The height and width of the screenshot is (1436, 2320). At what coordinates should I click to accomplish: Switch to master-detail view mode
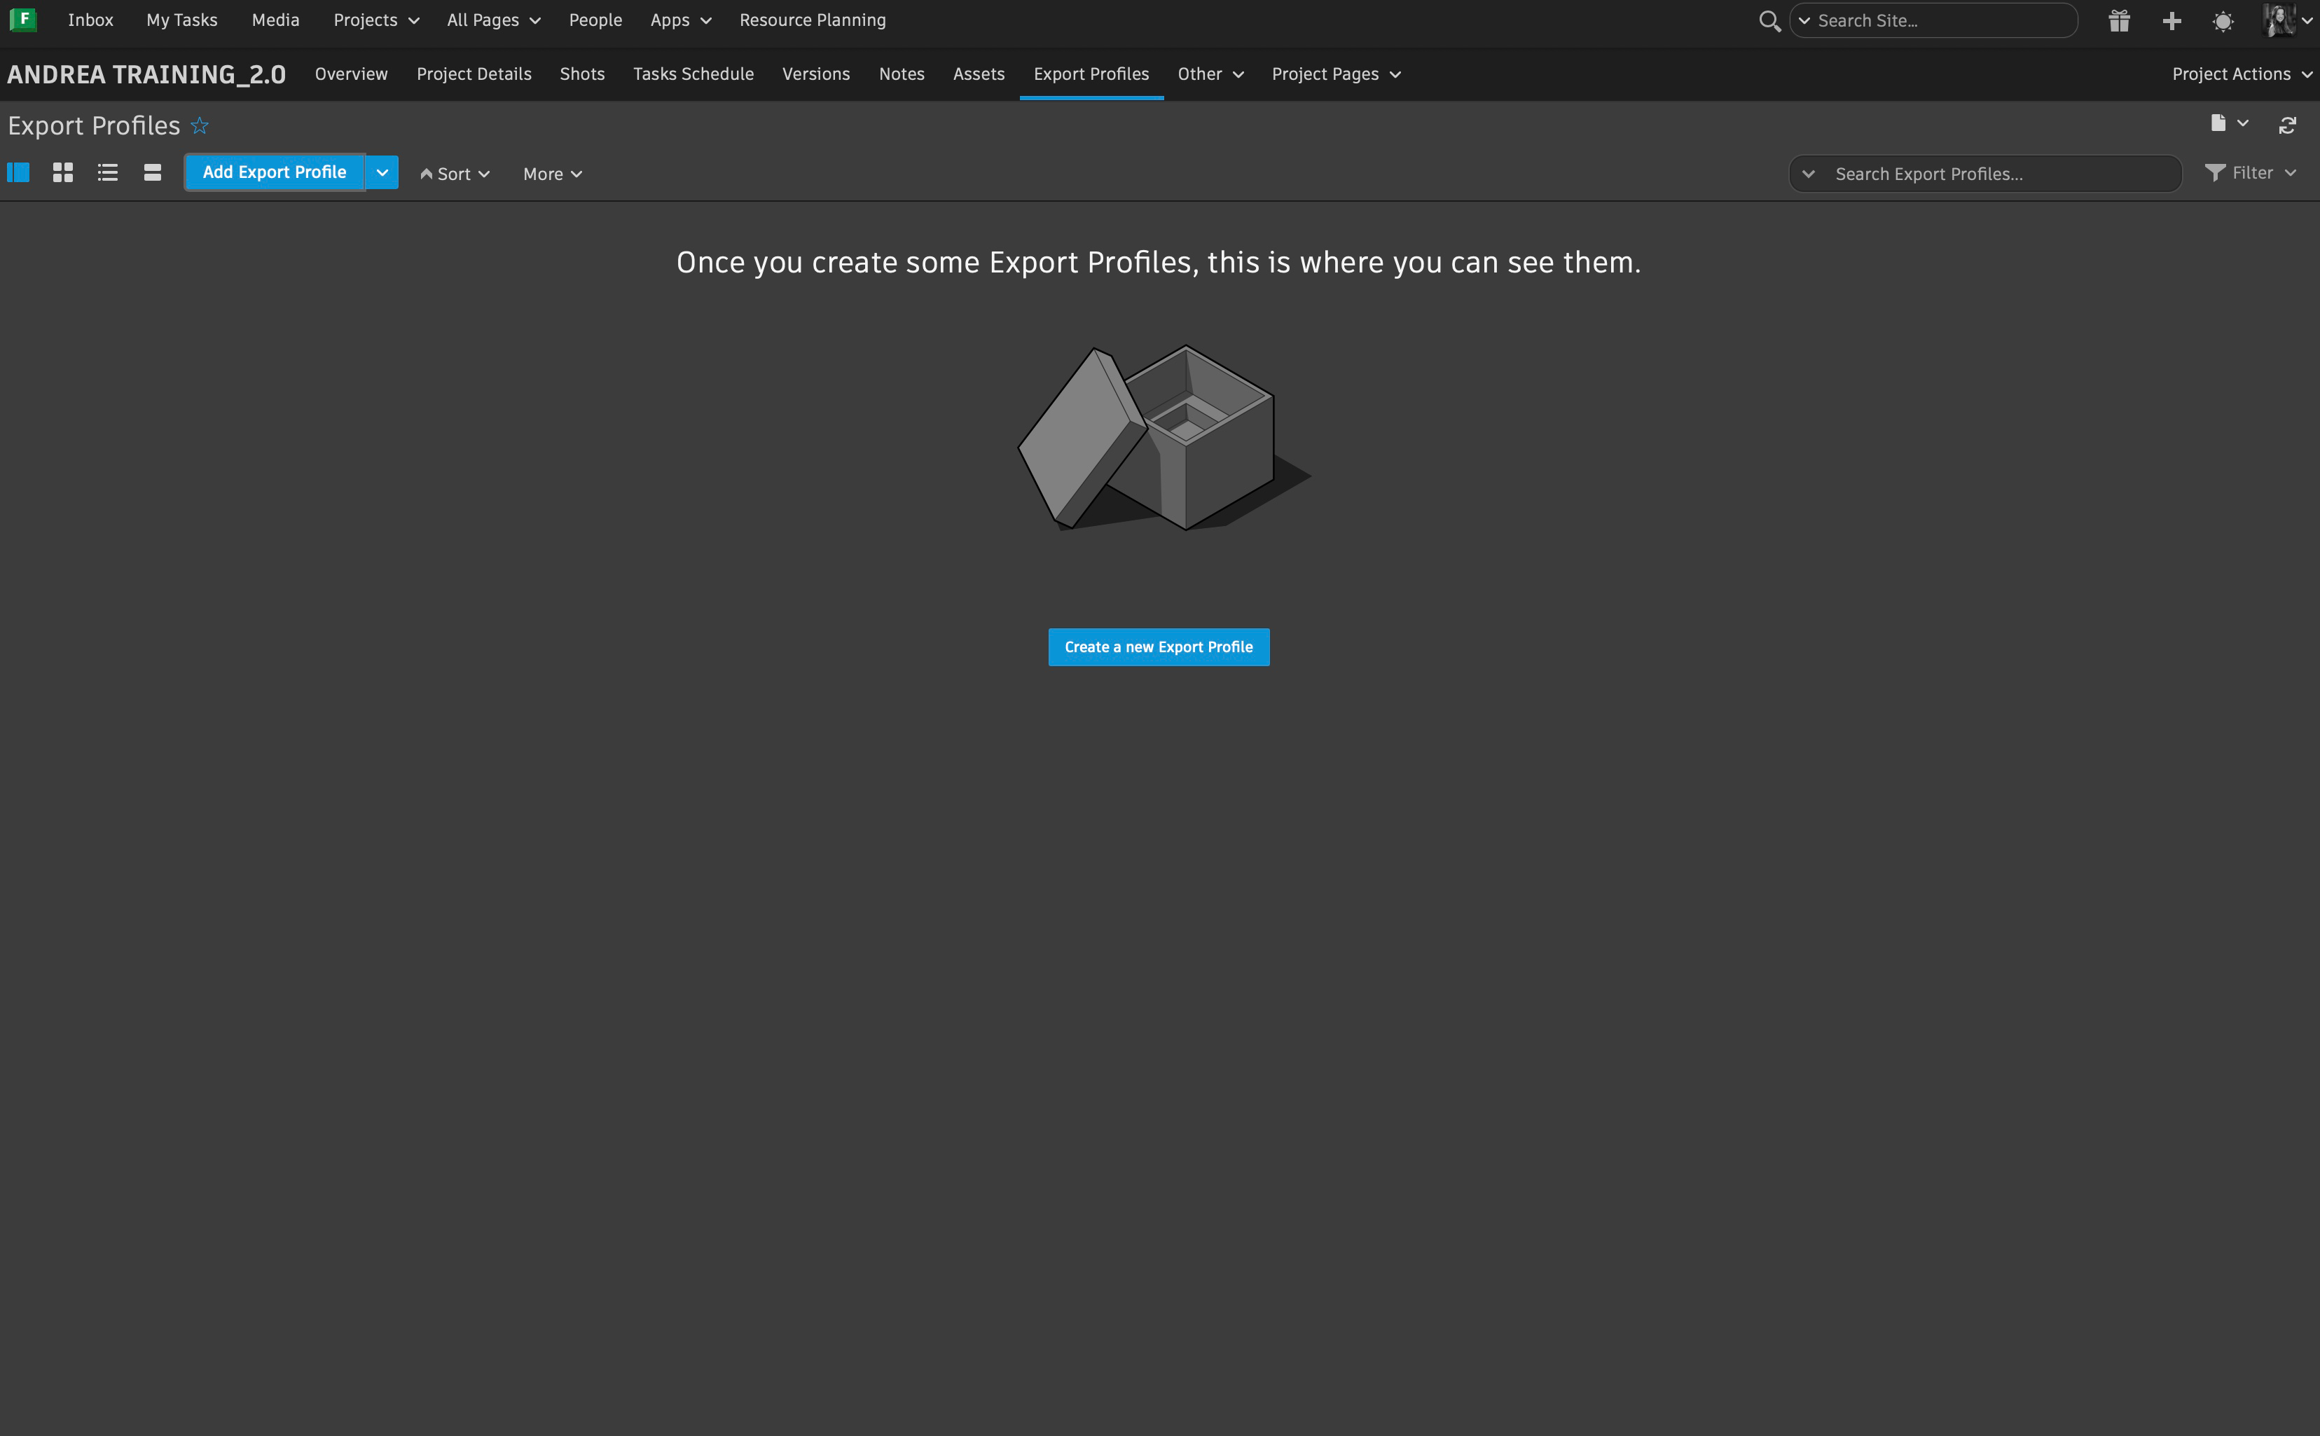(18, 173)
